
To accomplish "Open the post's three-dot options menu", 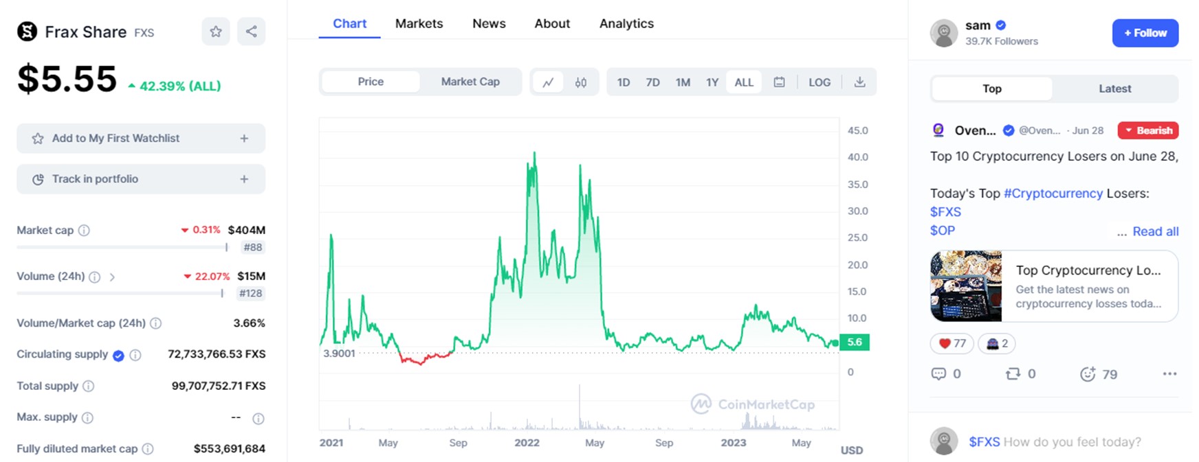I will tap(1169, 374).
